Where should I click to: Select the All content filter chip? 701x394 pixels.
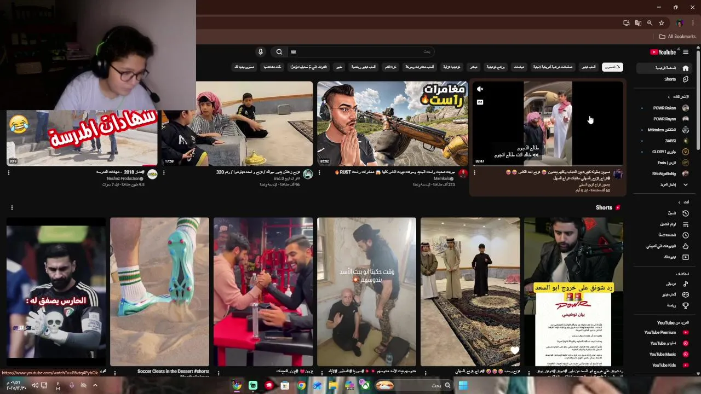point(612,67)
